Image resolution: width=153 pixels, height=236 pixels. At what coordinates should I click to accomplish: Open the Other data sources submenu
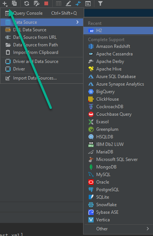pos(118,229)
